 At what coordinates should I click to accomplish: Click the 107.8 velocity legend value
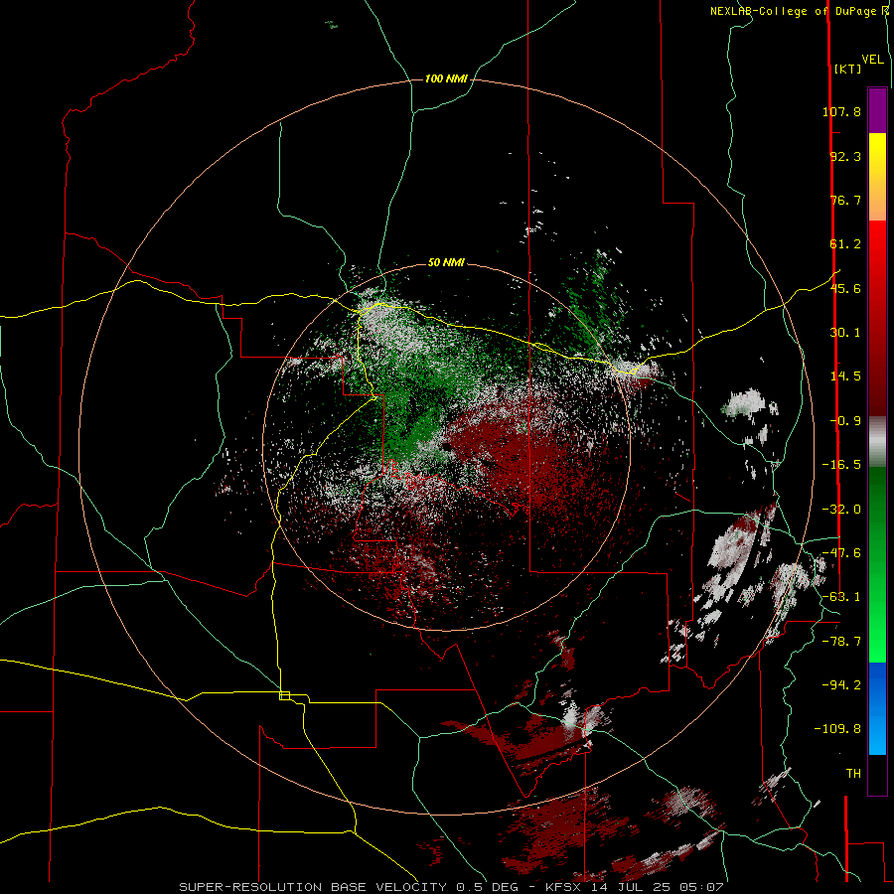(x=841, y=111)
